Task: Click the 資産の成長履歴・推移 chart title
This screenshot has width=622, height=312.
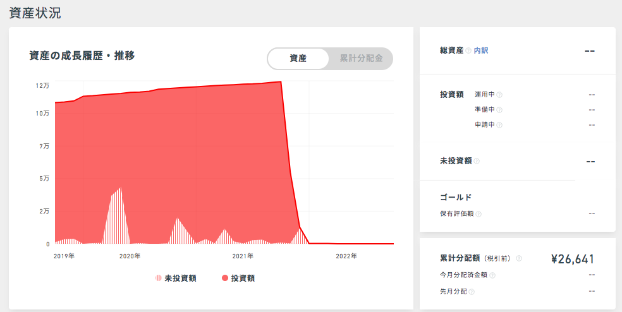Action: (82, 56)
